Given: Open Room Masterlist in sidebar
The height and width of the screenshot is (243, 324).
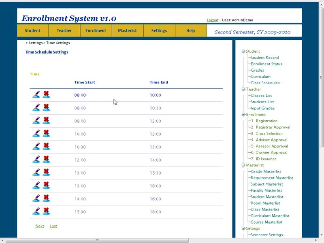Looking at the screenshot, I should click(266, 203).
